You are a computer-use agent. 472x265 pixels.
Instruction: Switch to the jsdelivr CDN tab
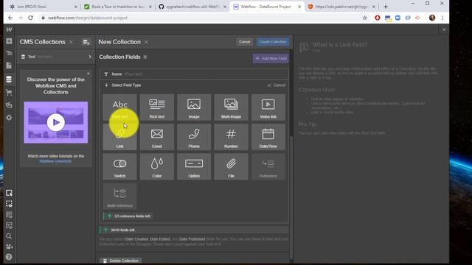coord(341,7)
